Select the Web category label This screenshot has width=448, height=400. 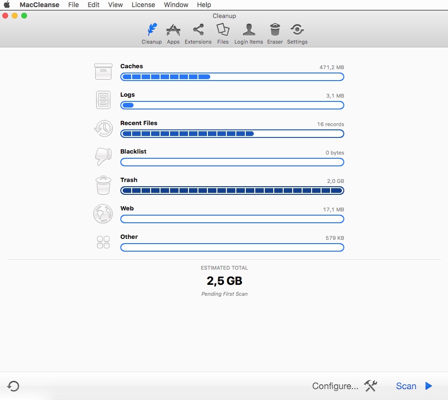pyautogui.click(x=127, y=208)
